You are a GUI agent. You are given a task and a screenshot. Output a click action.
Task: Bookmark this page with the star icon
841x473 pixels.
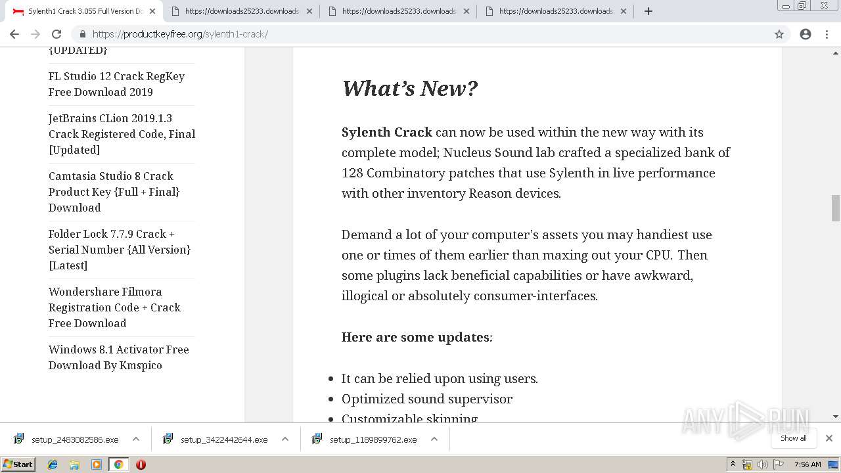[779, 34]
